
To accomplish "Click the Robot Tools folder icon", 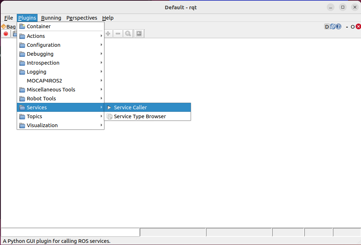I will coord(22,99).
